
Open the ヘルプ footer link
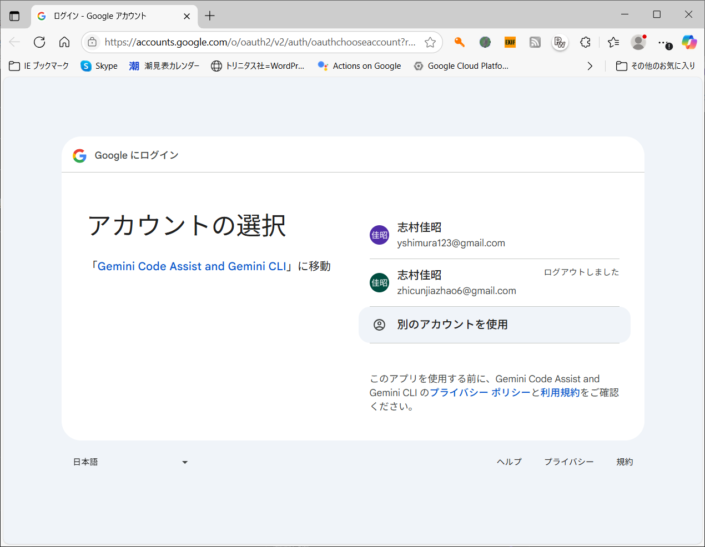pyautogui.click(x=510, y=462)
